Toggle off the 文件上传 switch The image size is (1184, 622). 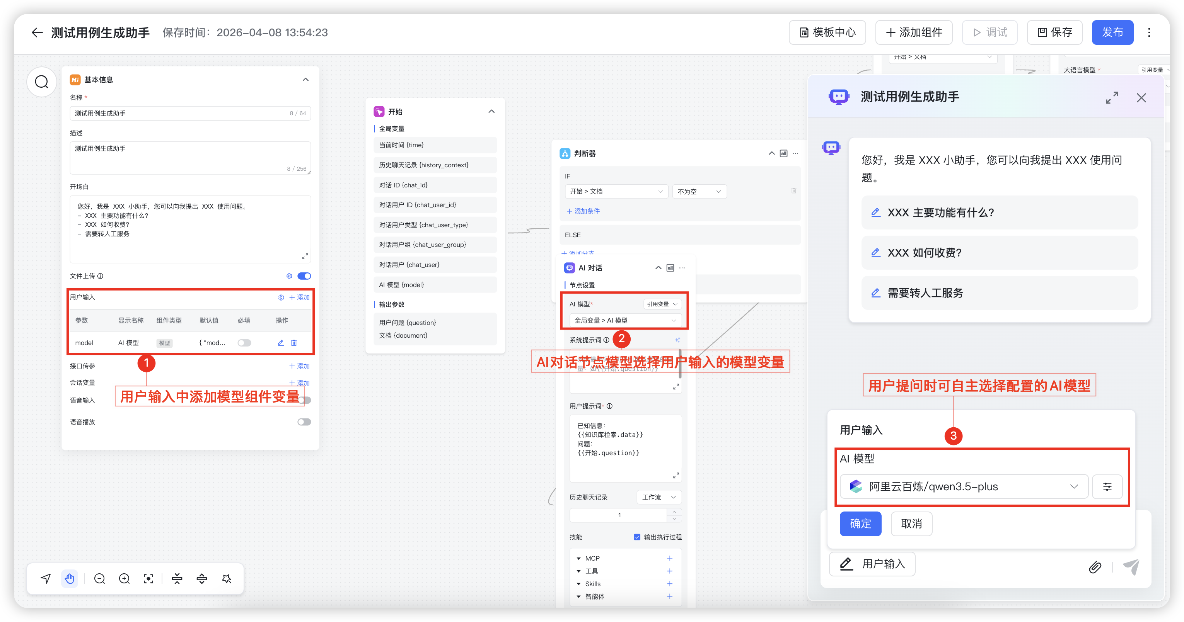click(x=304, y=275)
